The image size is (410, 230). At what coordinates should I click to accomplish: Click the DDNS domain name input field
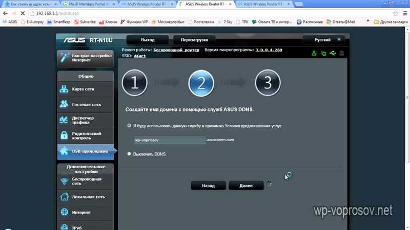tap(170, 140)
